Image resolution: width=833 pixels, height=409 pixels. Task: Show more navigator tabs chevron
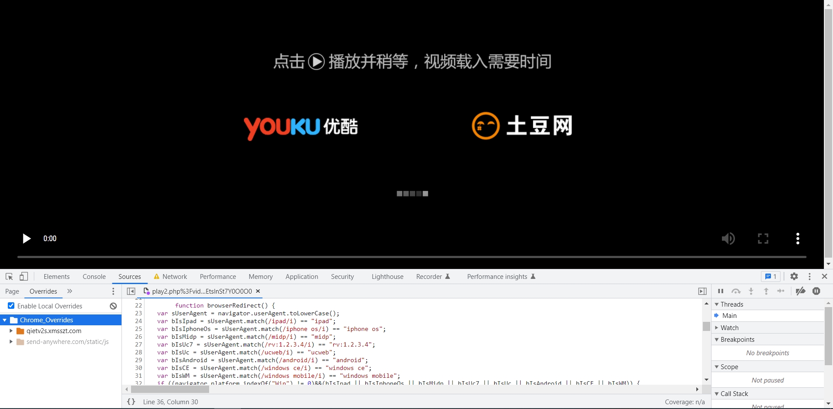70,291
